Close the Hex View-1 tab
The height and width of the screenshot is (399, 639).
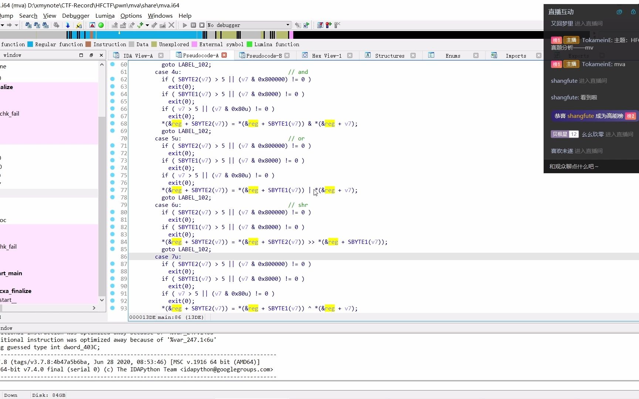[350, 55]
